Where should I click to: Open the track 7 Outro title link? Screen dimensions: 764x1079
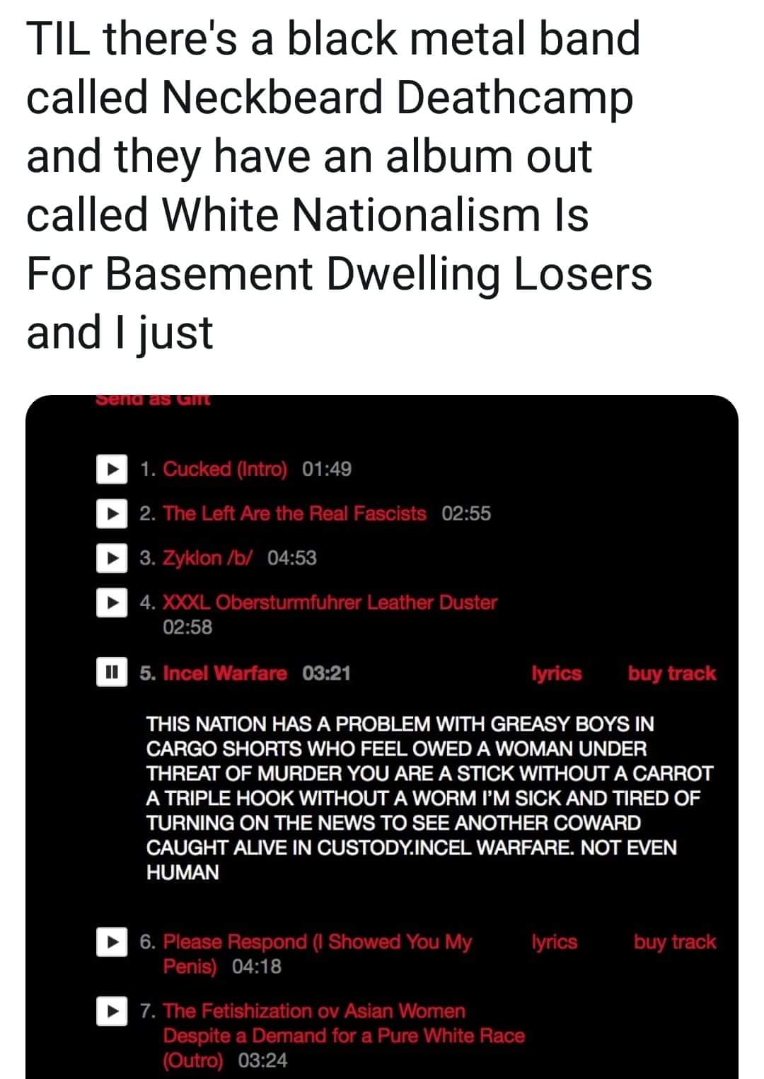pos(344,1035)
